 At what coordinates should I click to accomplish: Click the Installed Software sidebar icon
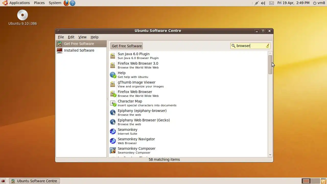point(60,50)
